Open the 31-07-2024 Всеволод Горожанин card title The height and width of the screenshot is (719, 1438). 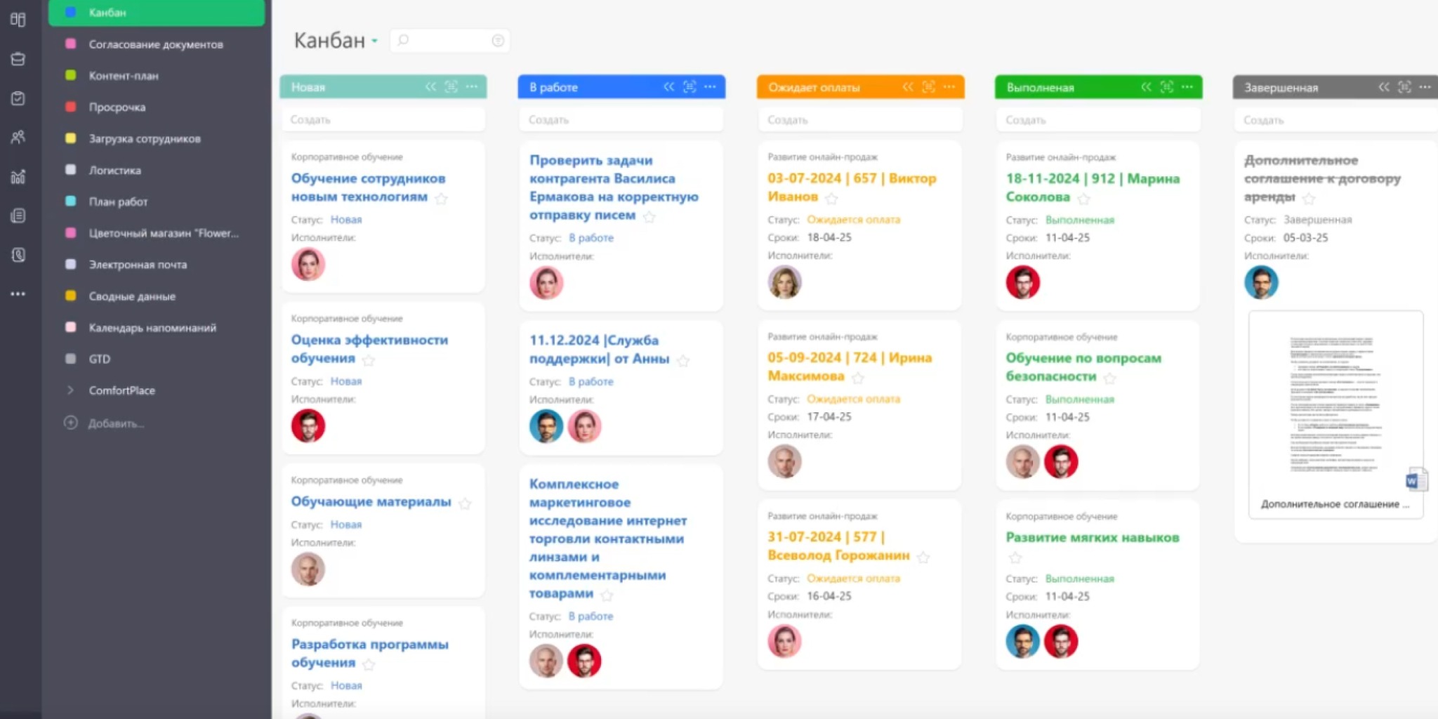click(x=838, y=546)
